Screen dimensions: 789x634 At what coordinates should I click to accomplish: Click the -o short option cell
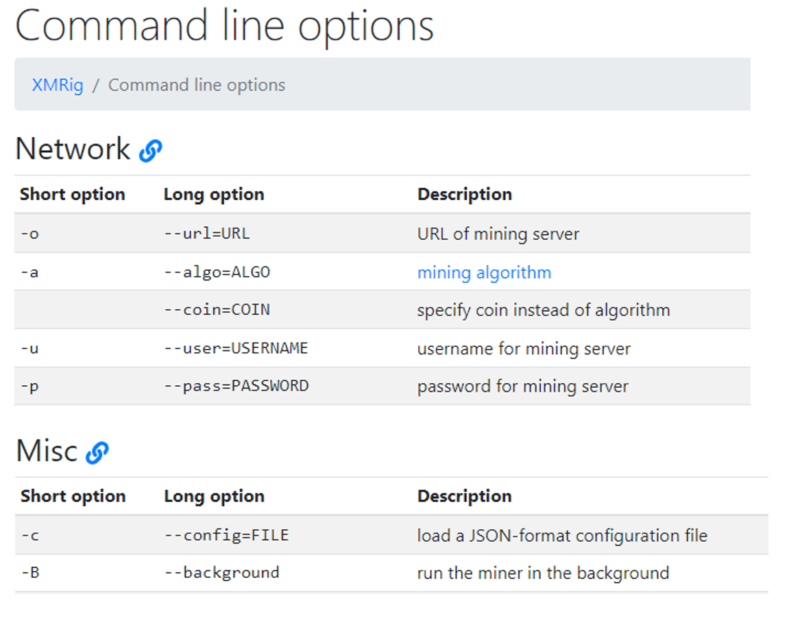point(29,234)
